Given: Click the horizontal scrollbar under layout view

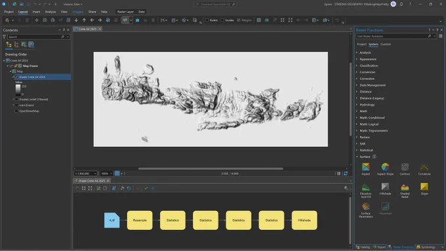Looking at the screenshot, I should tap(211, 168).
